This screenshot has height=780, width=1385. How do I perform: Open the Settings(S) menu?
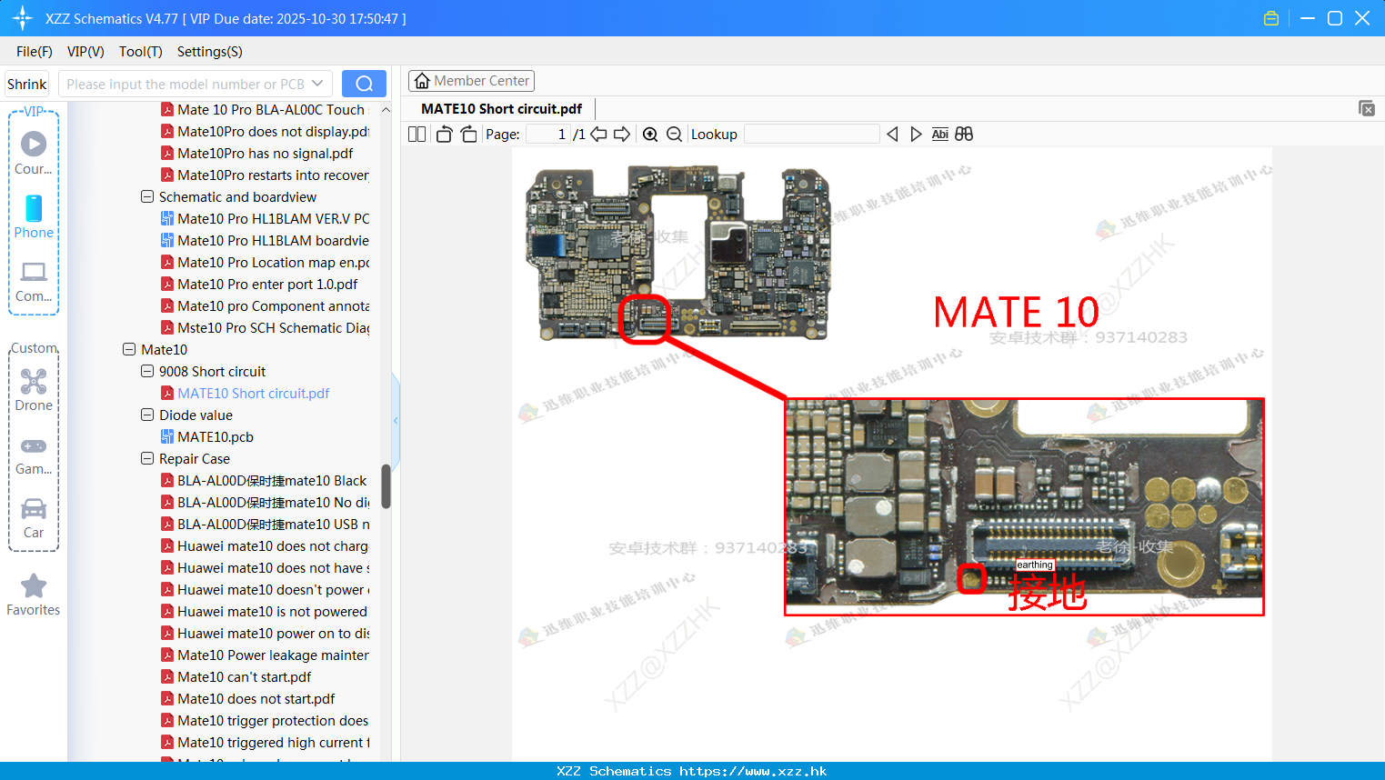[x=210, y=52]
